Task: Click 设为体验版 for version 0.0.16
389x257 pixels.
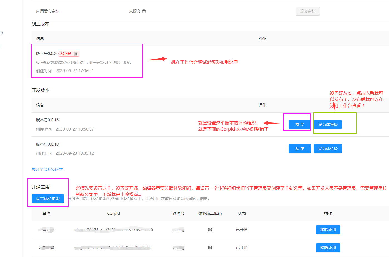Action: point(328,124)
